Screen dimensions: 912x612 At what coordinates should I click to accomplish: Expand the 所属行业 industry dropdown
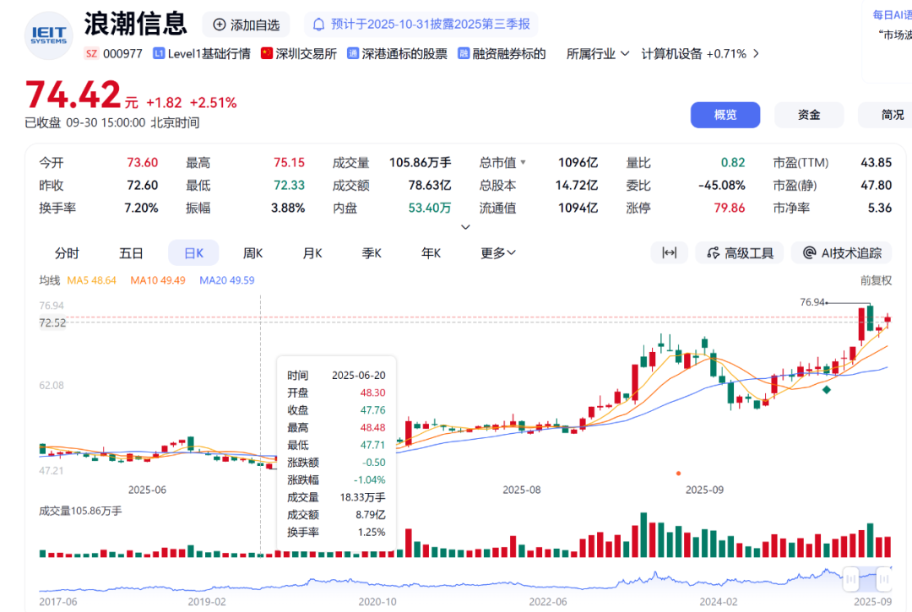pyautogui.click(x=598, y=54)
